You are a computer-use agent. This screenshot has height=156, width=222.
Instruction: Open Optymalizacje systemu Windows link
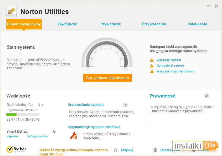point(94,127)
